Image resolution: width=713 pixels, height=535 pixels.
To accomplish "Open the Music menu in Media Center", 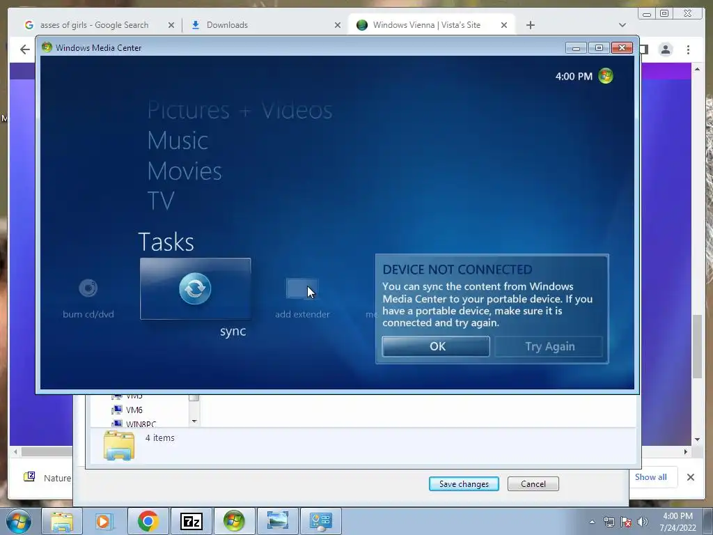I will coord(178,140).
